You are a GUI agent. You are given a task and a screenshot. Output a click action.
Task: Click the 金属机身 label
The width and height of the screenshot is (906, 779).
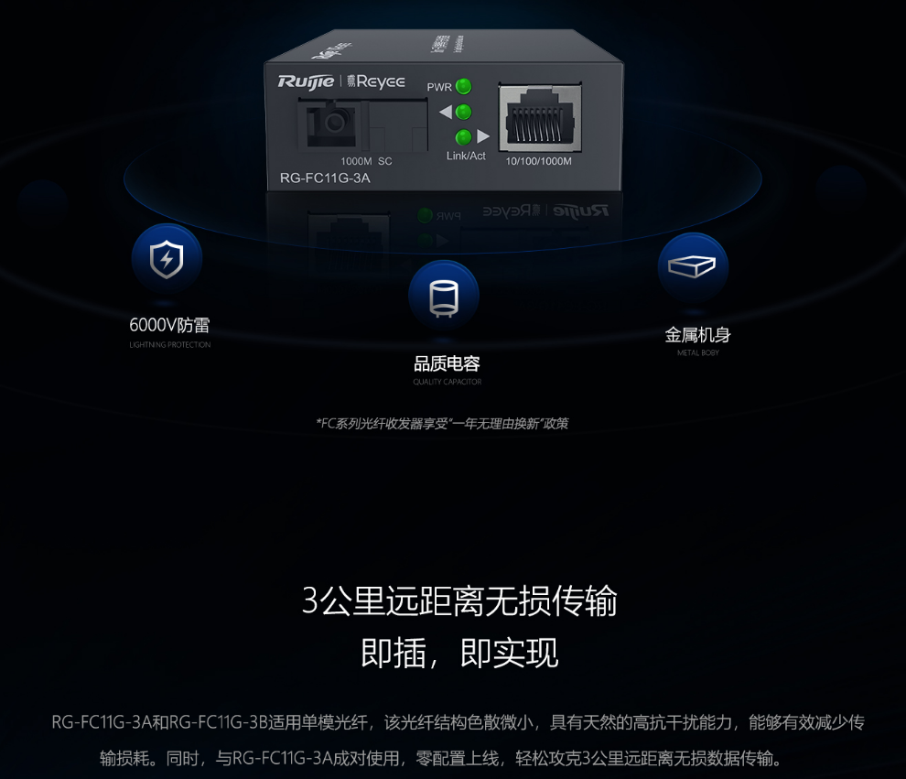tap(697, 335)
